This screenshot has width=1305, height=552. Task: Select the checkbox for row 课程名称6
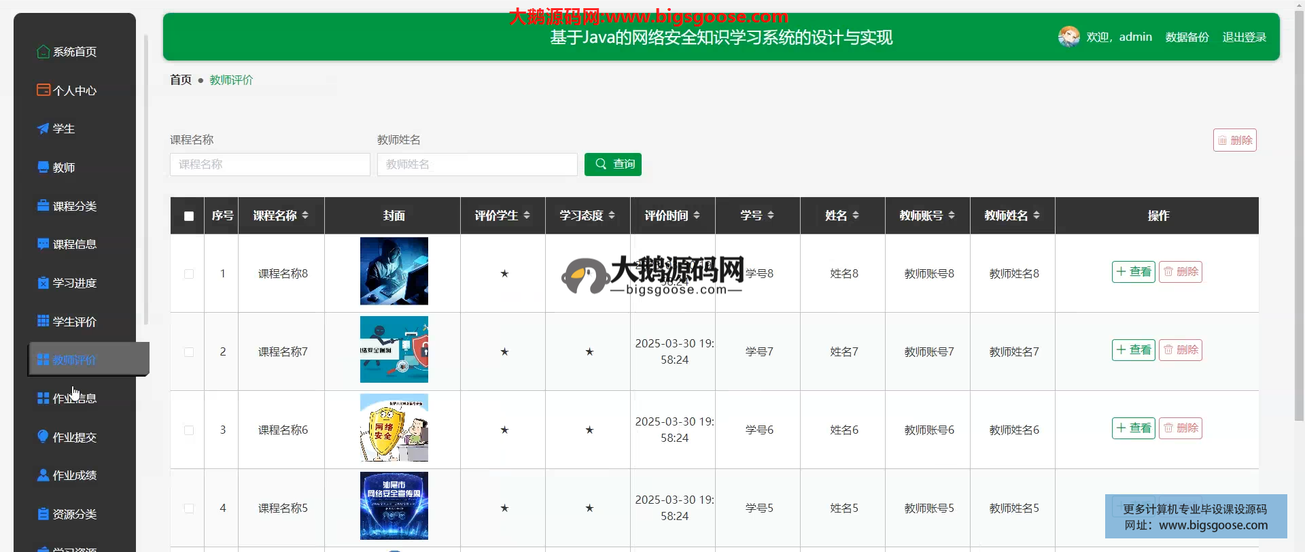[x=189, y=430]
